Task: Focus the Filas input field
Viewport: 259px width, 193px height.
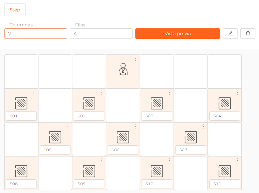Action: coord(101,34)
